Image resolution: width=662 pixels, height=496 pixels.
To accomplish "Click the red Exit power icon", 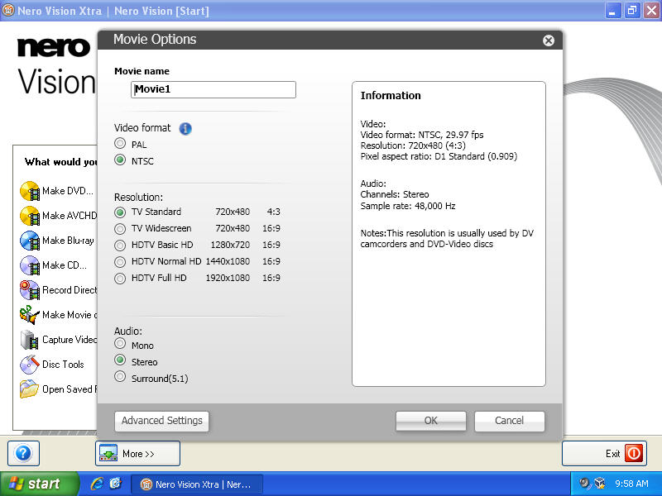I will 634,453.
